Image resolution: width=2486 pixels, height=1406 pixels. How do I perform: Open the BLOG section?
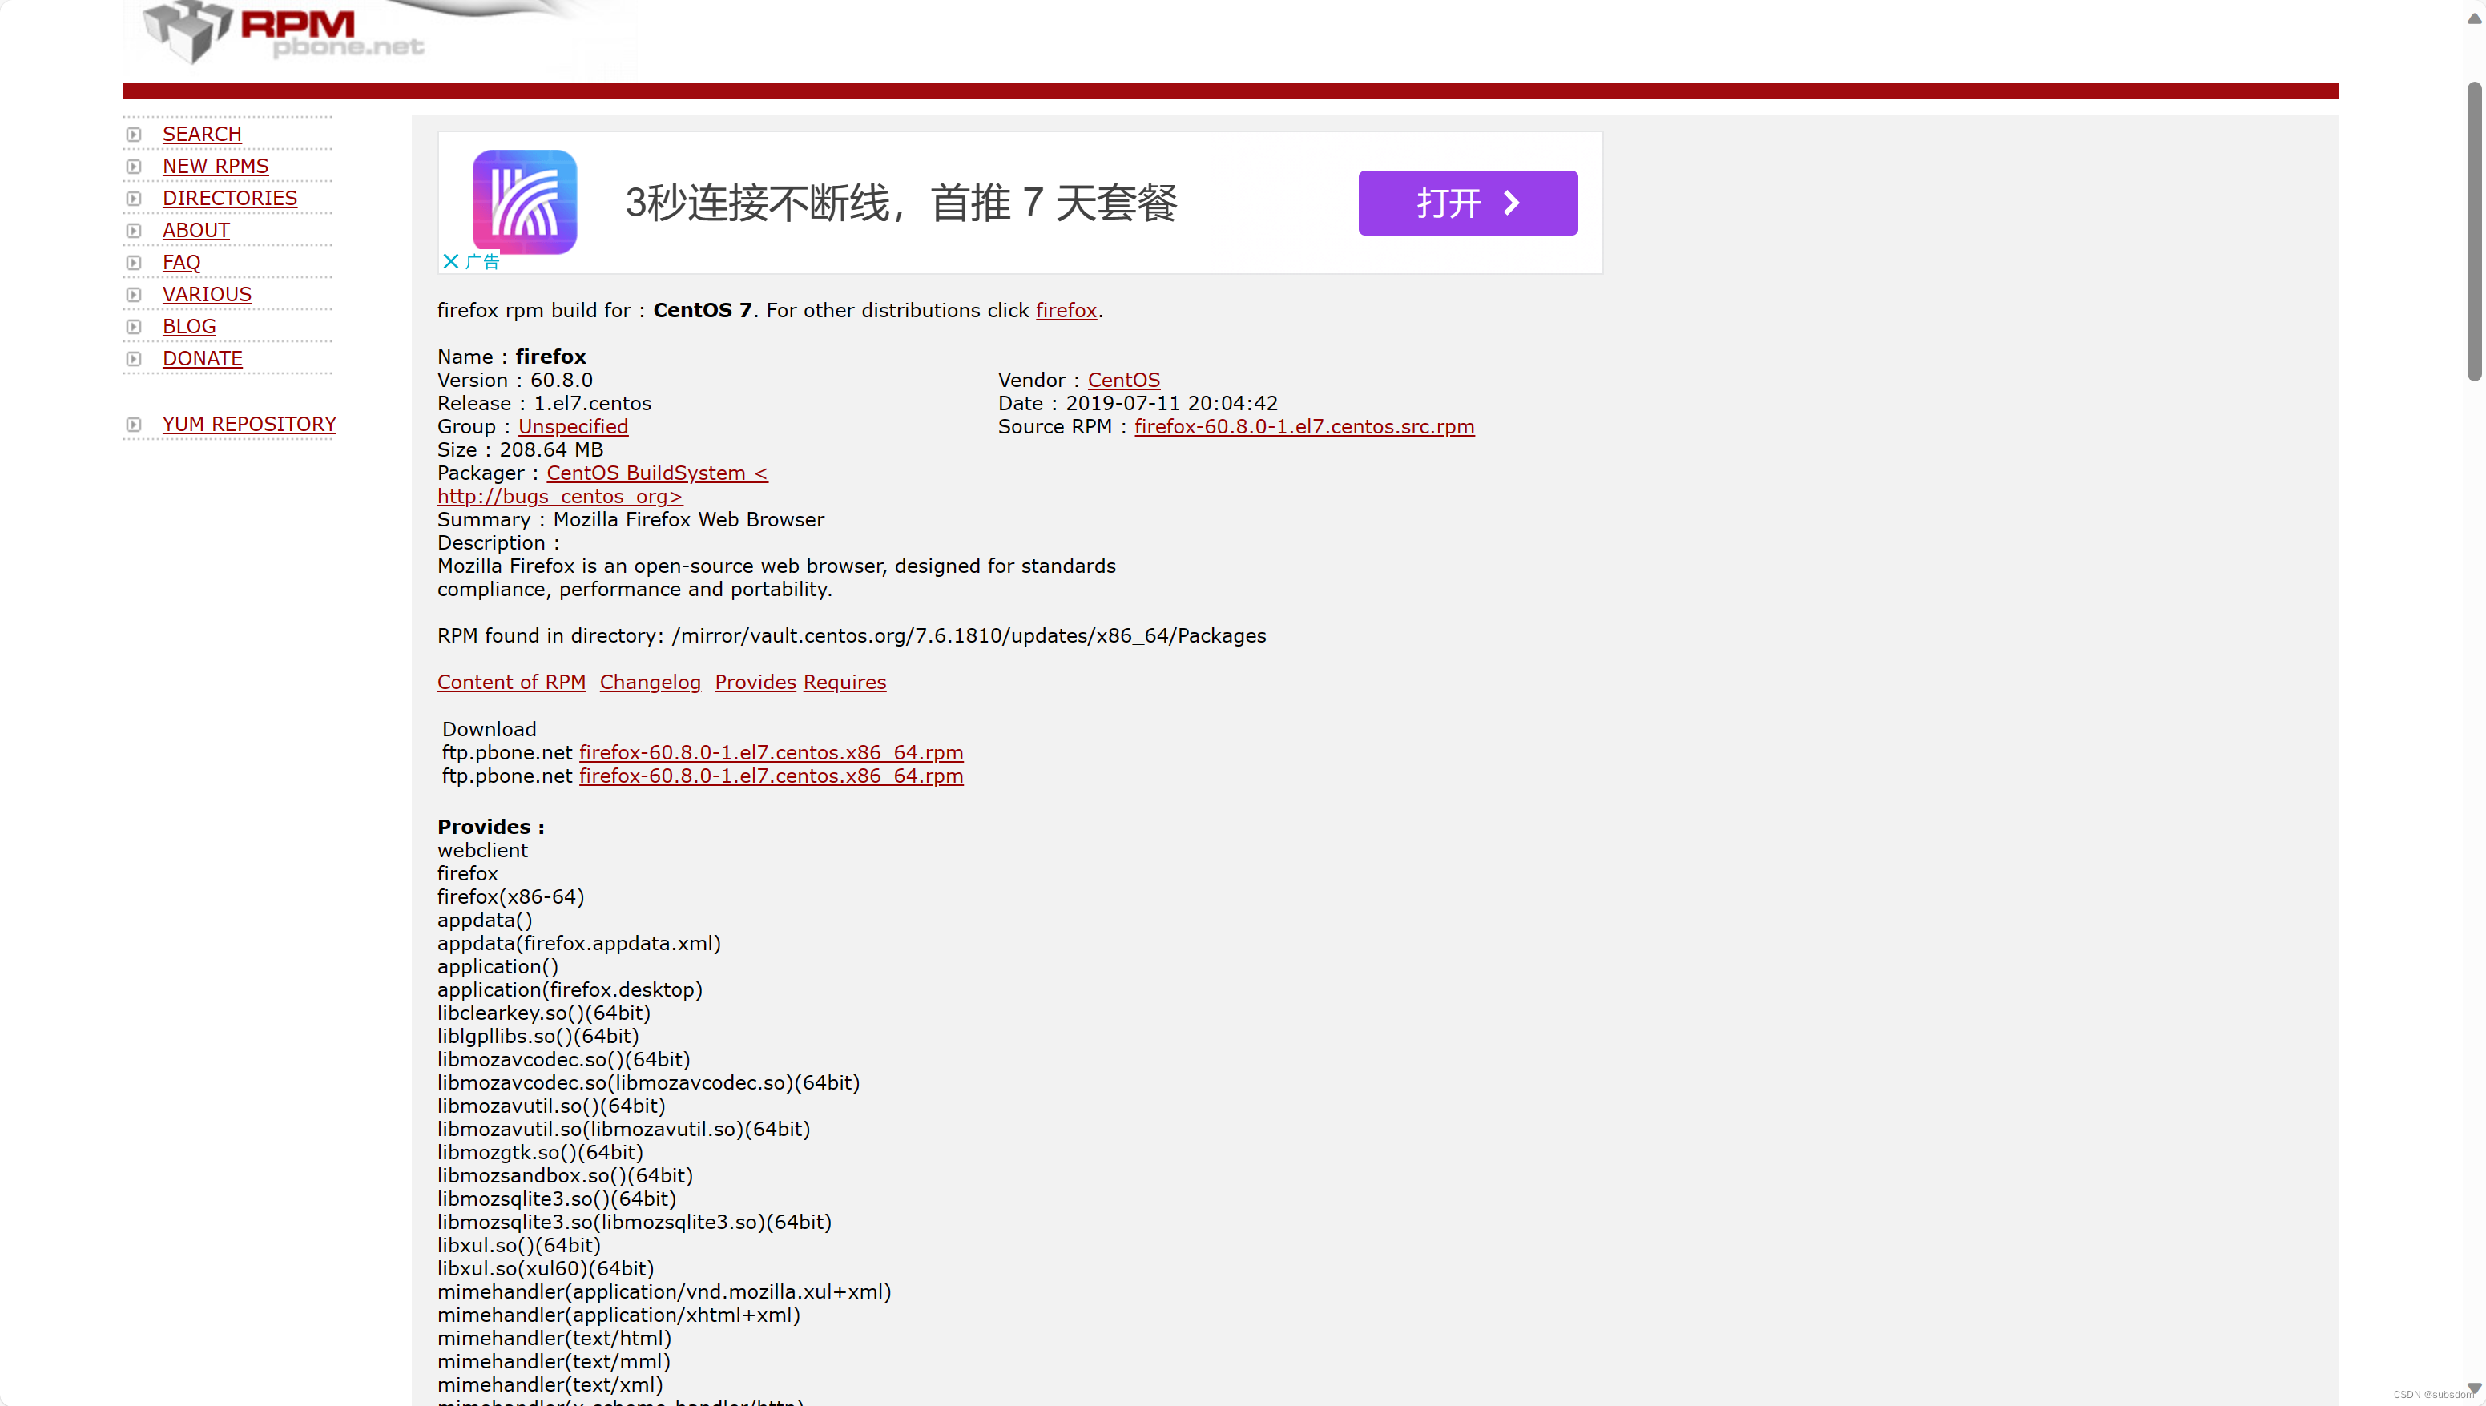(x=188, y=326)
